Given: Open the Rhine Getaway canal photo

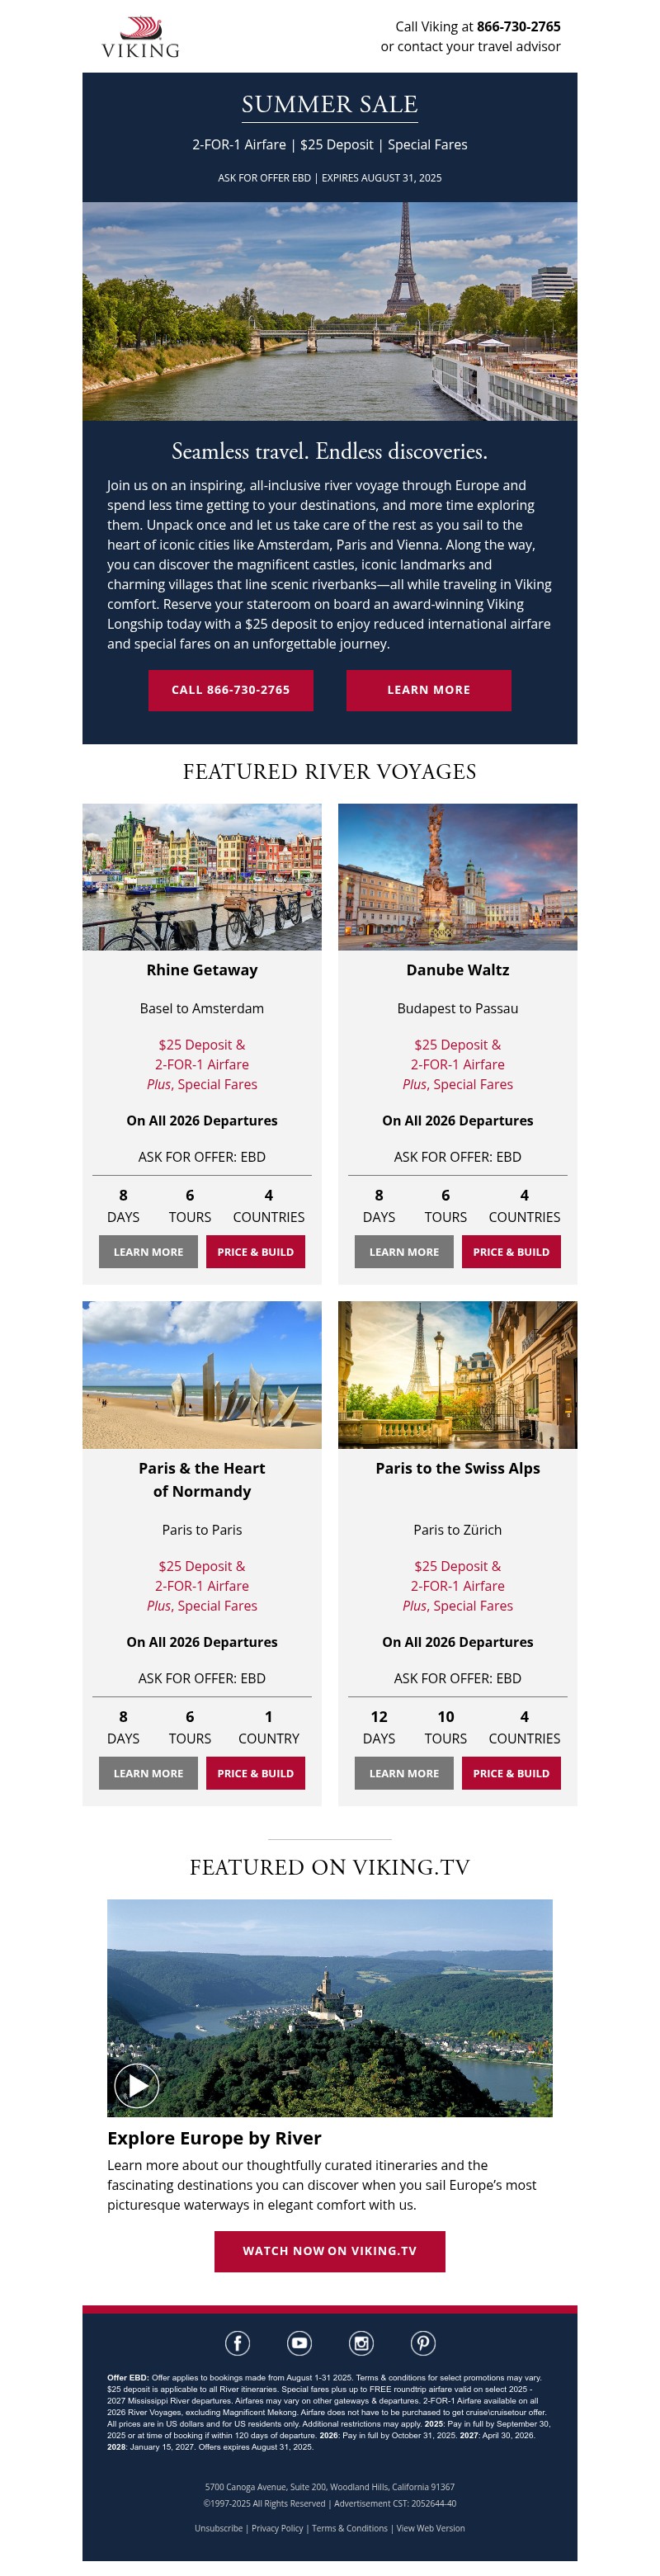Looking at the screenshot, I should click(202, 876).
